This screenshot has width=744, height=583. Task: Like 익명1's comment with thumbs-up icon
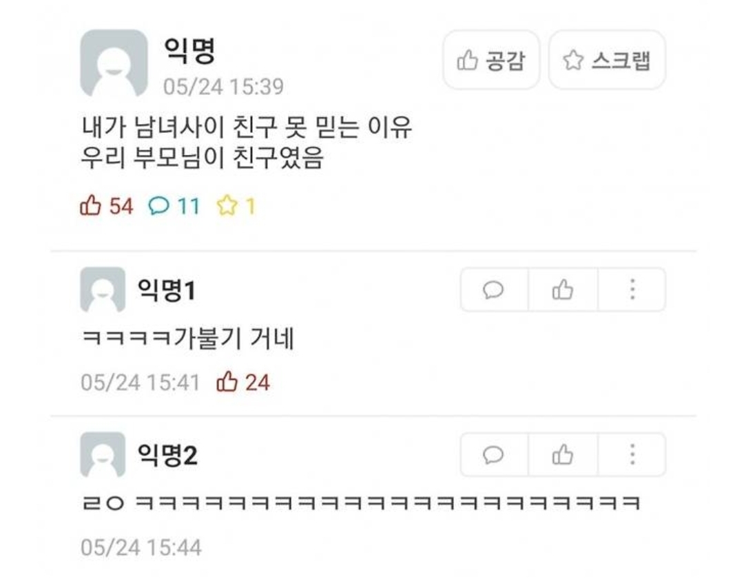coord(563,290)
